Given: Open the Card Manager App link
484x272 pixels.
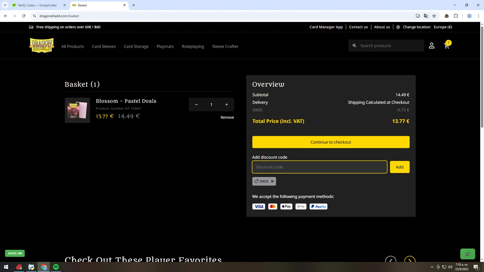Looking at the screenshot, I should pyautogui.click(x=326, y=27).
